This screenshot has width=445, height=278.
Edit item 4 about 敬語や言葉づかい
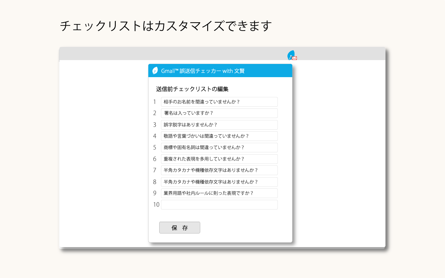click(x=219, y=136)
